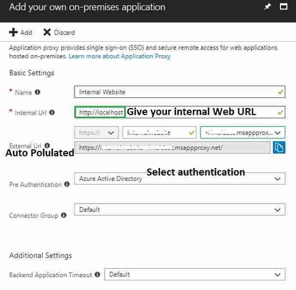Click the Name field containing Internal Website
296x290 pixels.
(x=180, y=92)
